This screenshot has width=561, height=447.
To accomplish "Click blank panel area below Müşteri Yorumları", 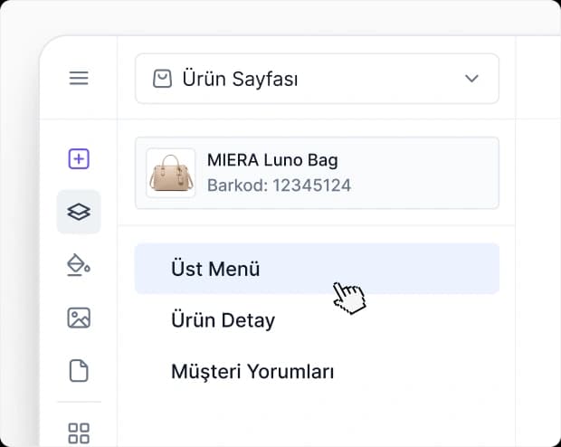I will point(317,418).
